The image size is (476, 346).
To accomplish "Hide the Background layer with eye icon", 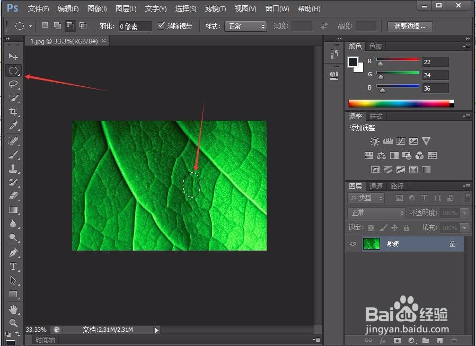I will click(352, 244).
